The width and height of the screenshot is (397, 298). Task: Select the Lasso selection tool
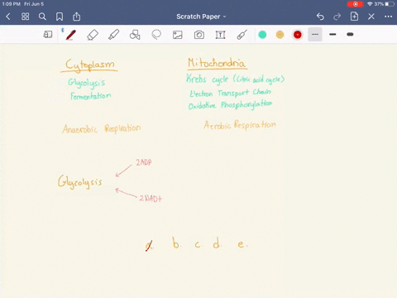tap(156, 35)
